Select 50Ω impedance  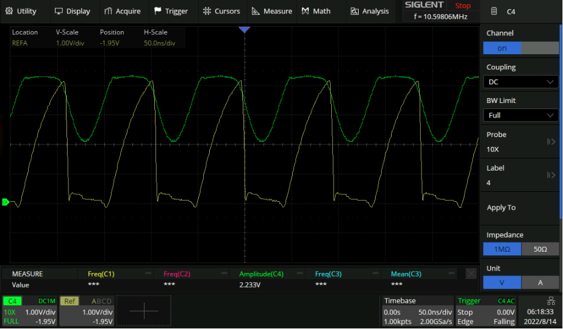click(540, 249)
